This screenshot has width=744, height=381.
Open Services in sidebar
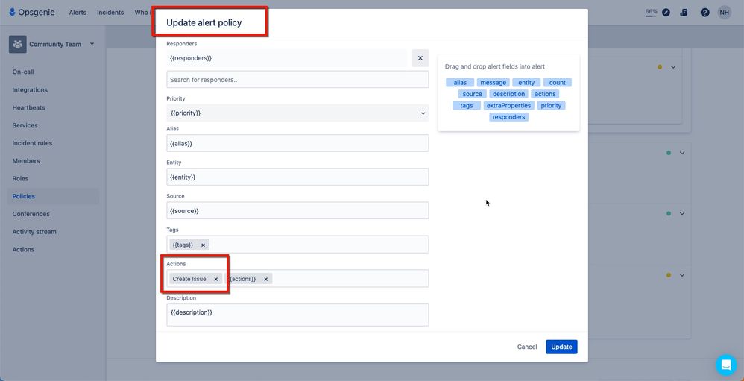click(x=25, y=126)
